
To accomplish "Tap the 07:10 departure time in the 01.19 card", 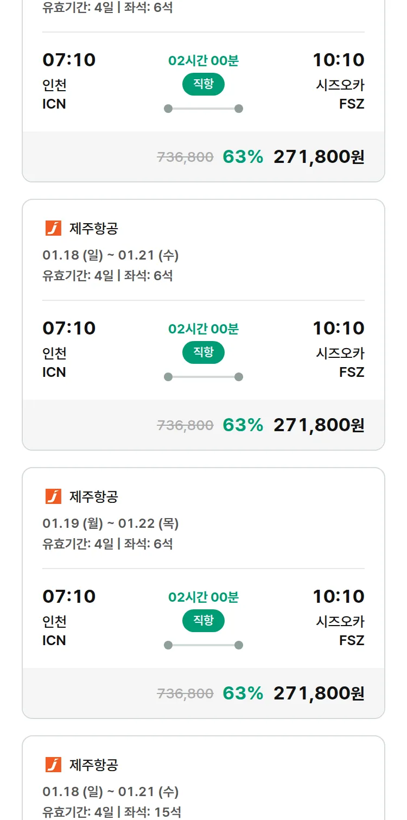I will click(x=69, y=596).
